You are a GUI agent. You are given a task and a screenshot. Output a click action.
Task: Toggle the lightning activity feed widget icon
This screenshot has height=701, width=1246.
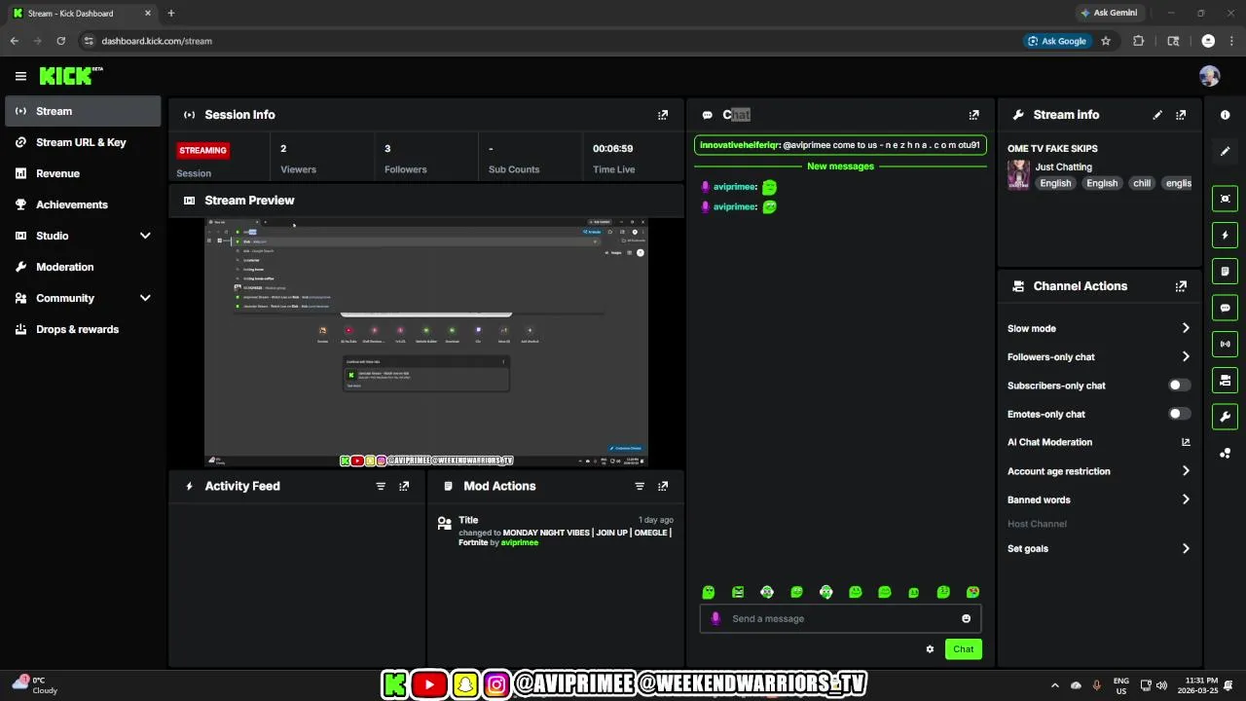coord(1225,235)
